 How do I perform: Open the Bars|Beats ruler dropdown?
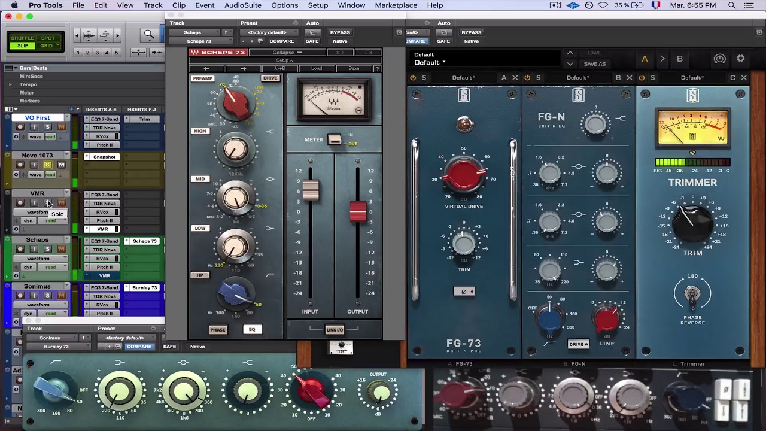point(16,68)
